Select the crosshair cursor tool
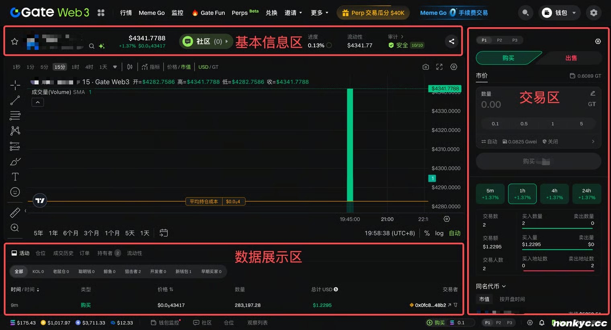This screenshot has width=611, height=330. tap(15, 85)
